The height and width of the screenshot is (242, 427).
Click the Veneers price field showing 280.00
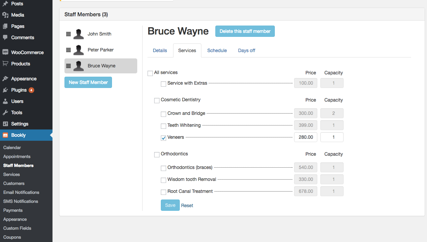305,137
